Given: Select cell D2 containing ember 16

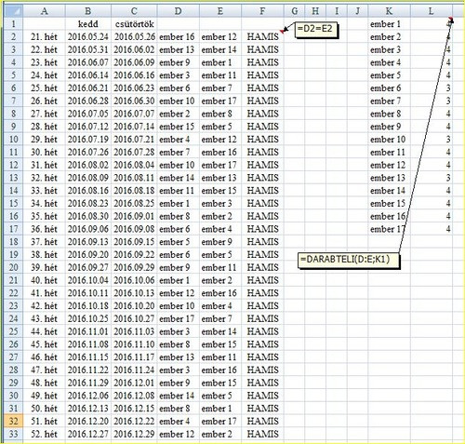Looking at the screenshot, I should pyautogui.click(x=178, y=36).
